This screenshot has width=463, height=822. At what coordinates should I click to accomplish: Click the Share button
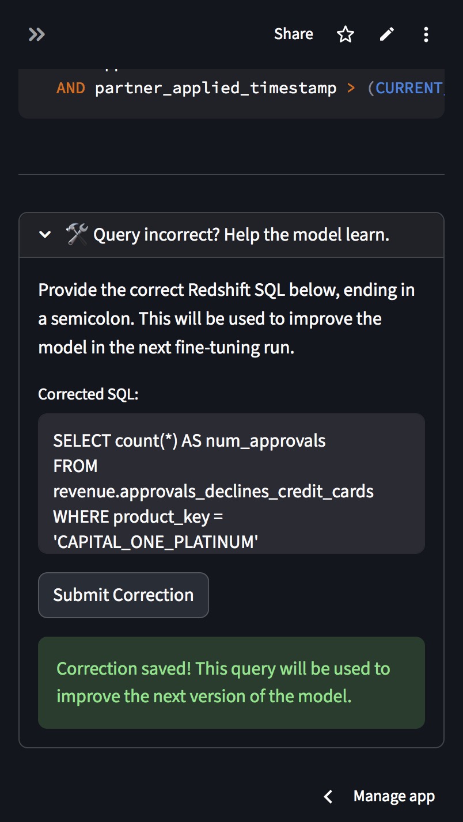pos(293,35)
